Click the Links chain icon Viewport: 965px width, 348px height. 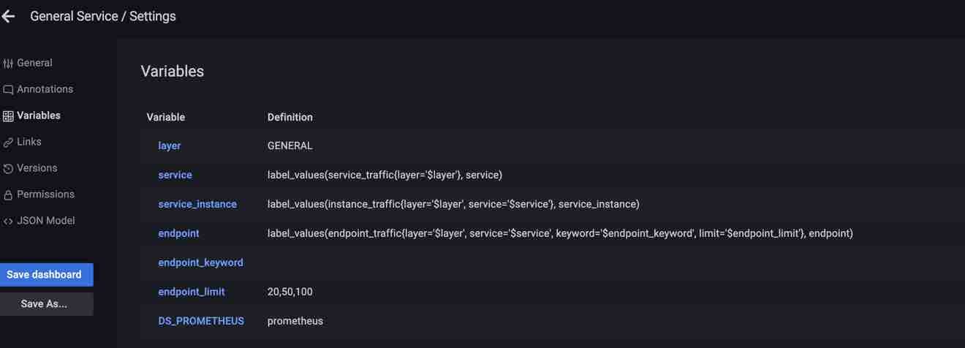pos(8,143)
